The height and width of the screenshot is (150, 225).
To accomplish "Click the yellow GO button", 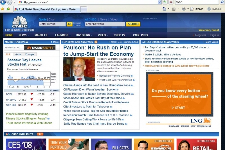I will [x=69, y=24].
